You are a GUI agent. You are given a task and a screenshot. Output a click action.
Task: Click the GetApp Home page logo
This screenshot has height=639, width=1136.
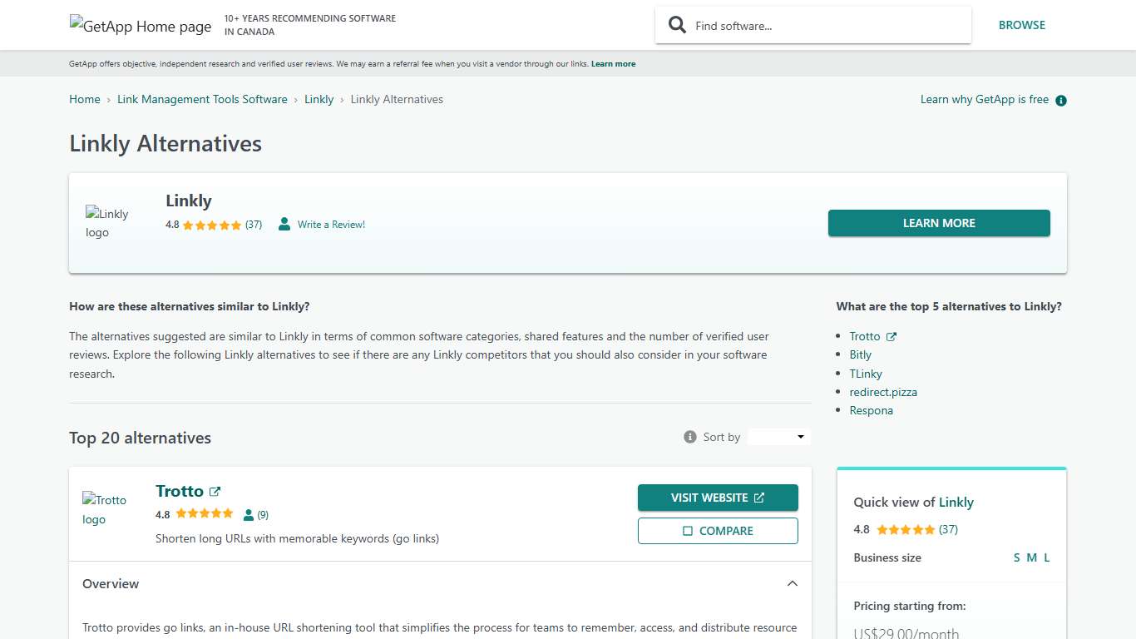click(x=141, y=26)
